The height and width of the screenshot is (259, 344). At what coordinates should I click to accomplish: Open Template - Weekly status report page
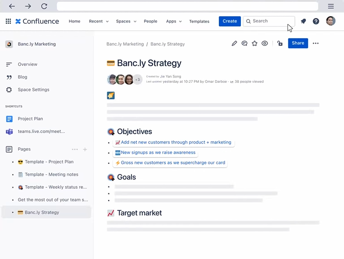point(56,187)
